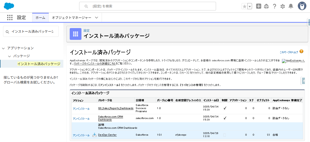Open the favorites list dropdown arrow
Image resolution: width=310 pixels, height=142 pixels.
point(250,6)
